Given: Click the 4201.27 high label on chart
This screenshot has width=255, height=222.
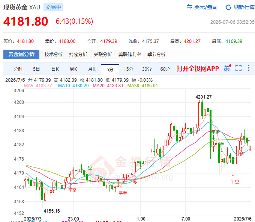Looking at the screenshot, I should [x=204, y=97].
